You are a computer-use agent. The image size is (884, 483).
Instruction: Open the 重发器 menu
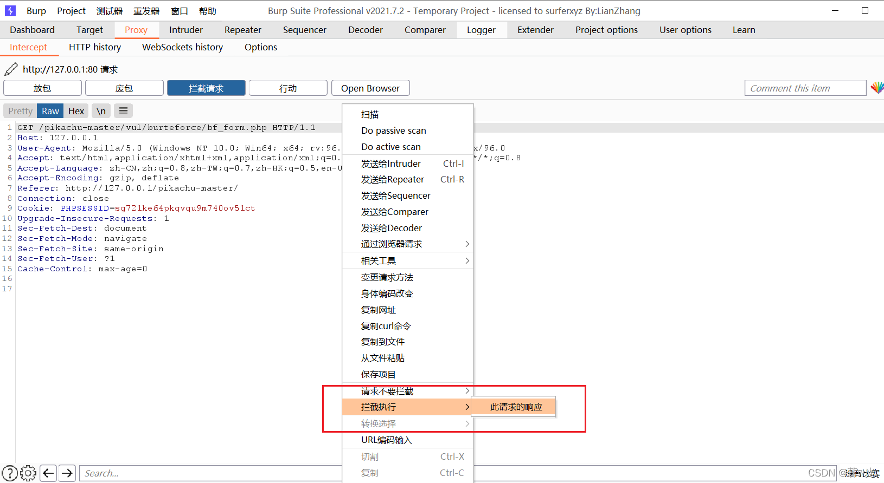(x=146, y=11)
